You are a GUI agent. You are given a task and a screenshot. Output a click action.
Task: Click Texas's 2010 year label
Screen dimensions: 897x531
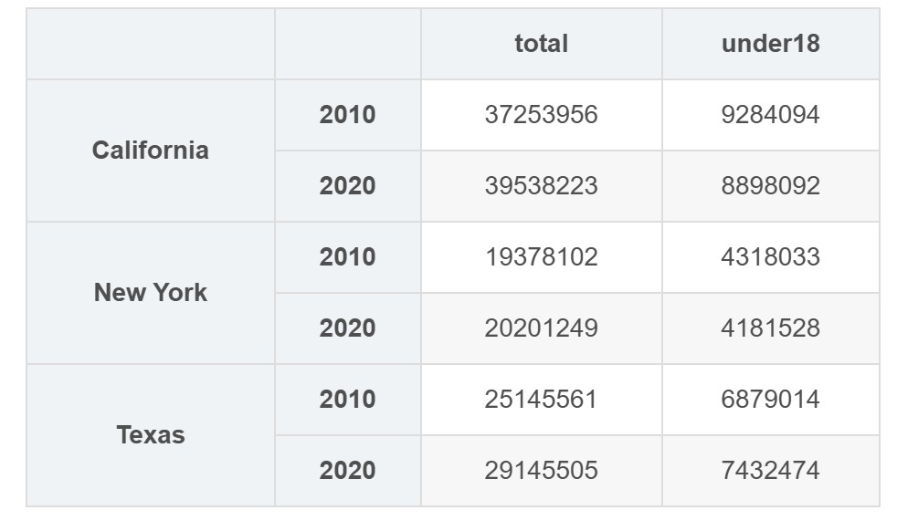pos(347,400)
